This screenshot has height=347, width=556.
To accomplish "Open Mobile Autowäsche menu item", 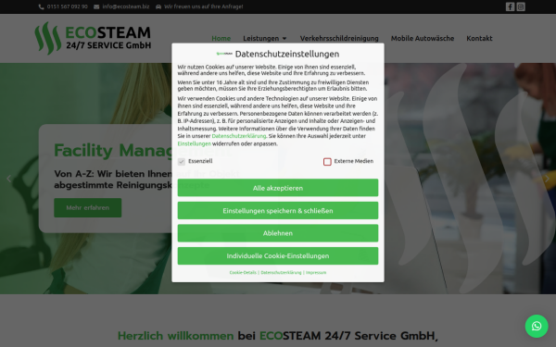I will (x=423, y=38).
